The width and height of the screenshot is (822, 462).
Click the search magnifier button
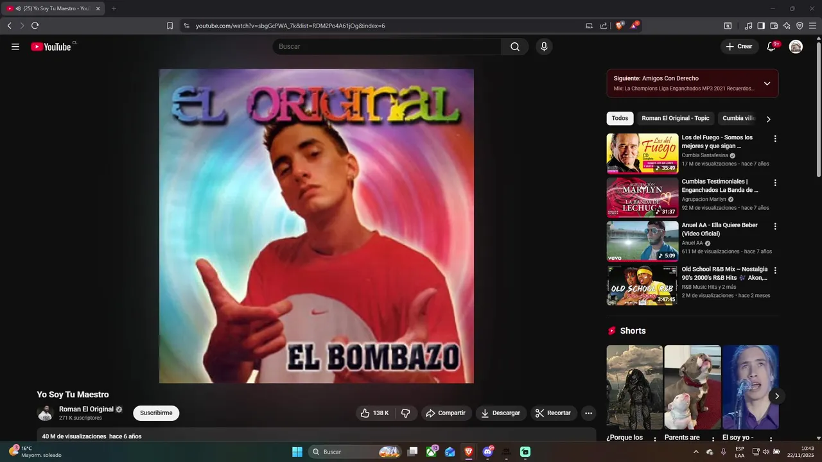click(x=515, y=47)
